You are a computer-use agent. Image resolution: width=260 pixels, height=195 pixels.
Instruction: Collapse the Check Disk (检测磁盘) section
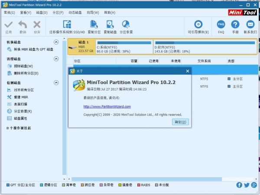pos(56,83)
